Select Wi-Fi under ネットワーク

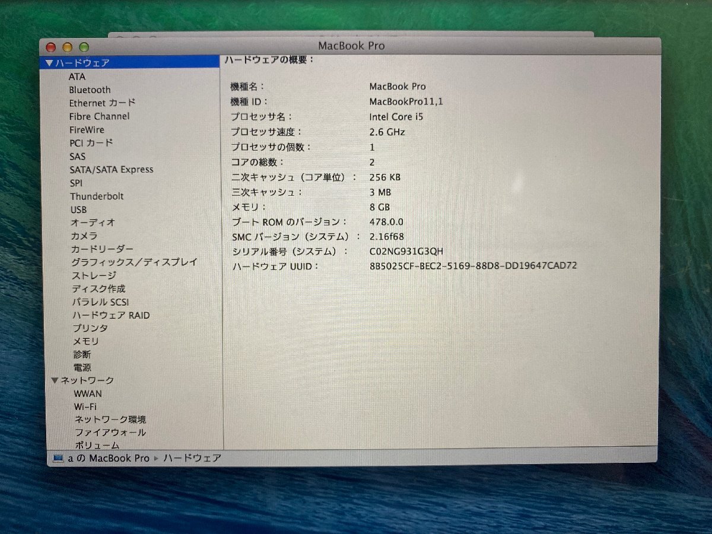tap(85, 406)
